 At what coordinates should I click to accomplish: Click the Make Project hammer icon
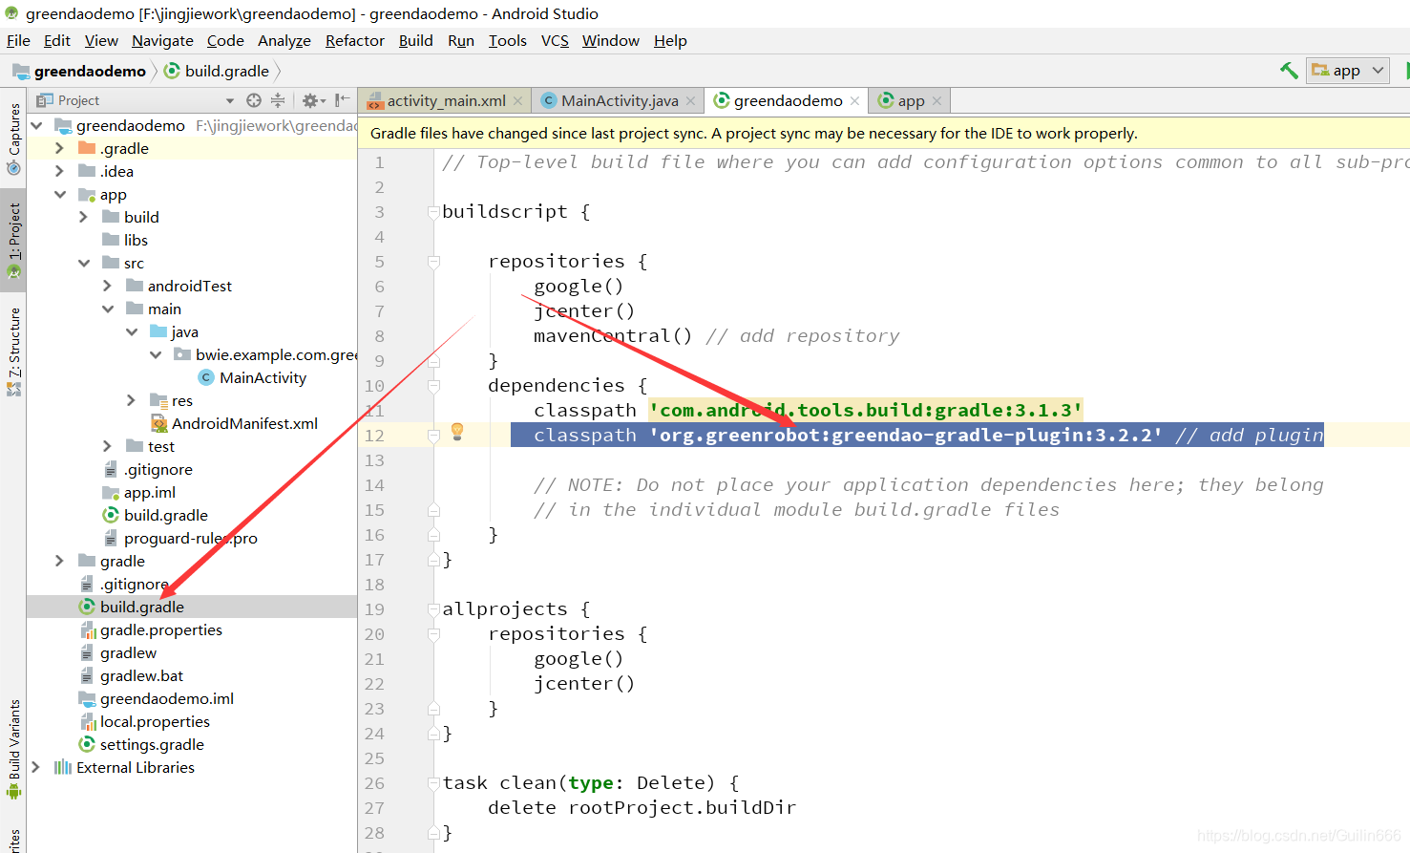pos(1289,70)
